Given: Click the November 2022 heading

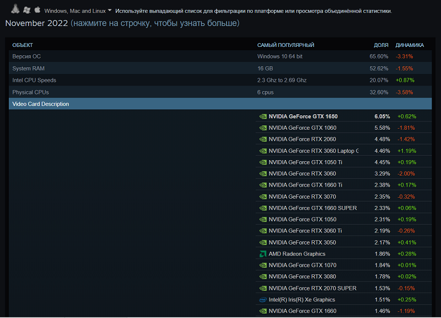Looking at the screenshot, I should 36,23.
